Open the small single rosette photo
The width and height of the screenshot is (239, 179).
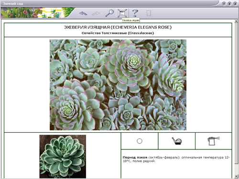pyautogui.click(x=63, y=157)
